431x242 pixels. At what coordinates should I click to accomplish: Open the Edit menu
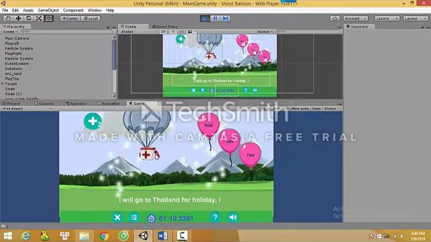coord(15,10)
